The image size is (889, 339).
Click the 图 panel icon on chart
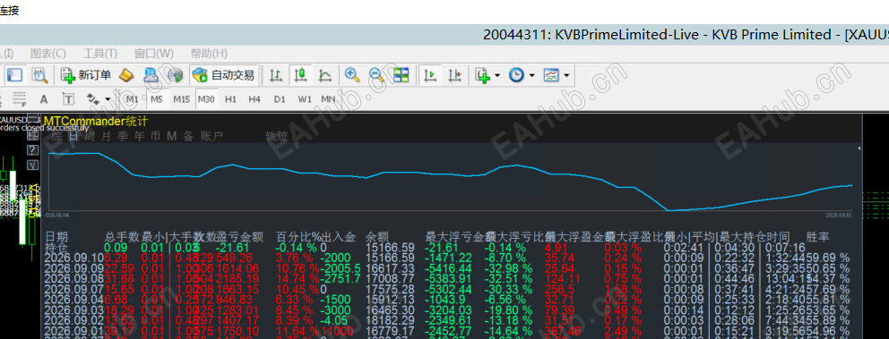coord(33,135)
